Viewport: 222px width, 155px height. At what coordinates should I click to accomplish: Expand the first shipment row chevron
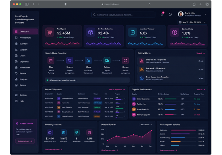(x=125, y=99)
